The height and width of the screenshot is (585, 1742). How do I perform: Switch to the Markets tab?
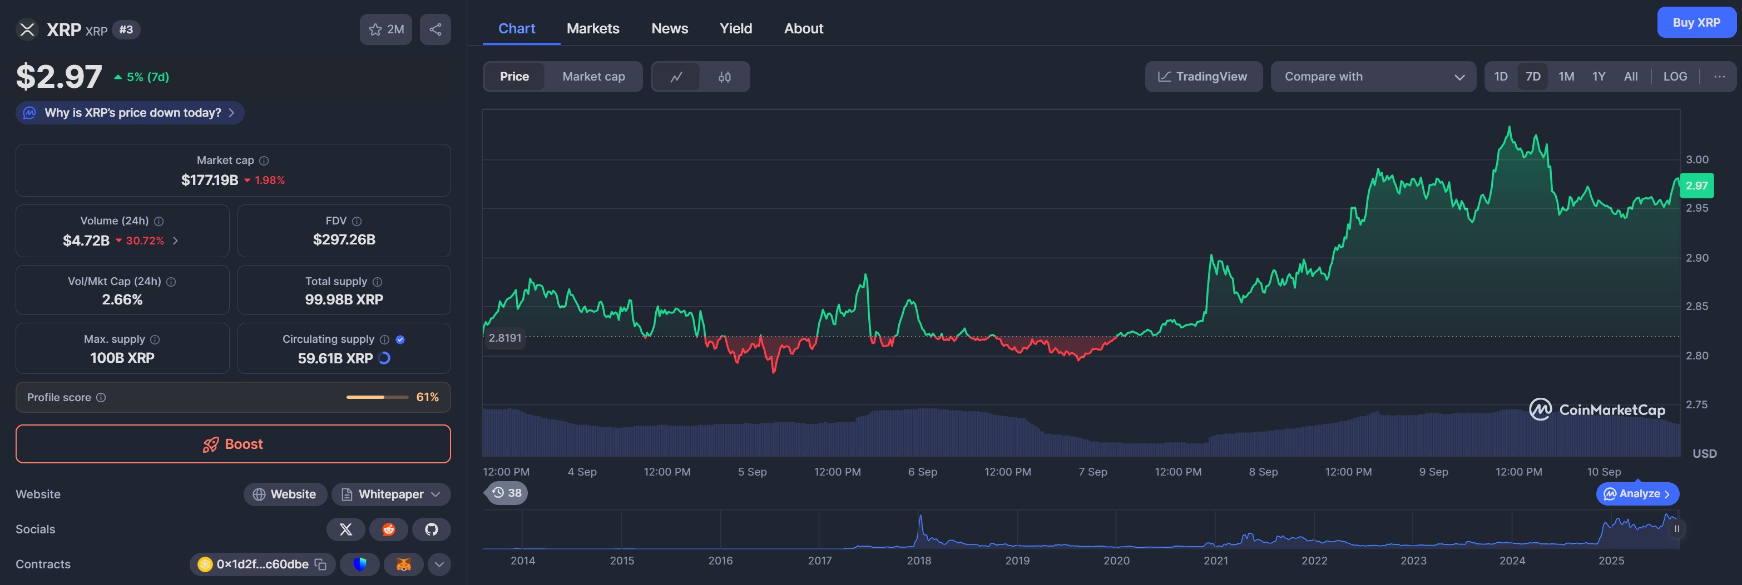coord(592,28)
